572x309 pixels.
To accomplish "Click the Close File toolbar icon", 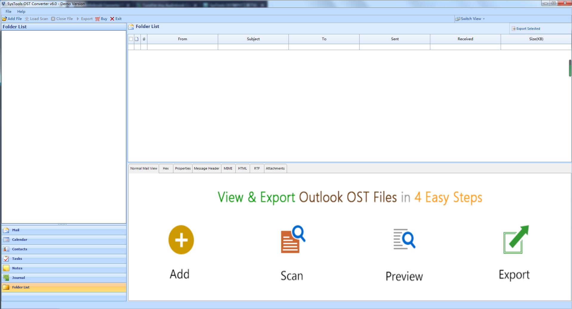I will tap(53, 19).
